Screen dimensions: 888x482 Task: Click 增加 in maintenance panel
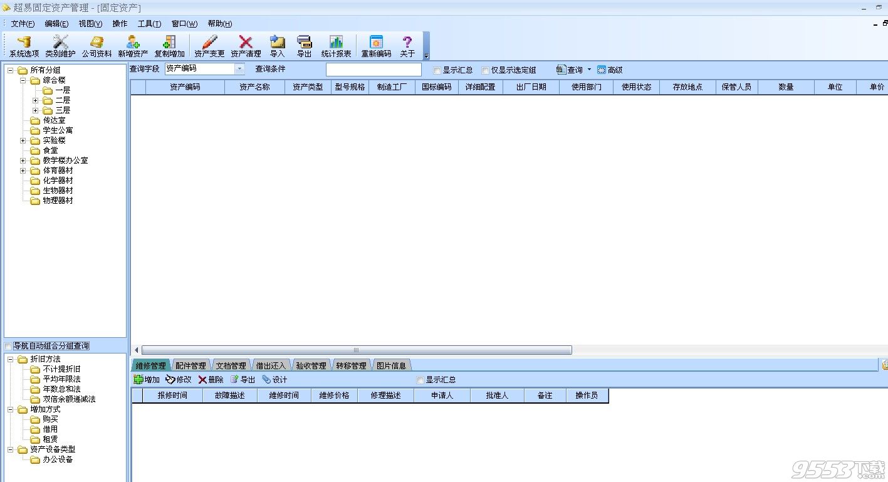click(x=147, y=379)
